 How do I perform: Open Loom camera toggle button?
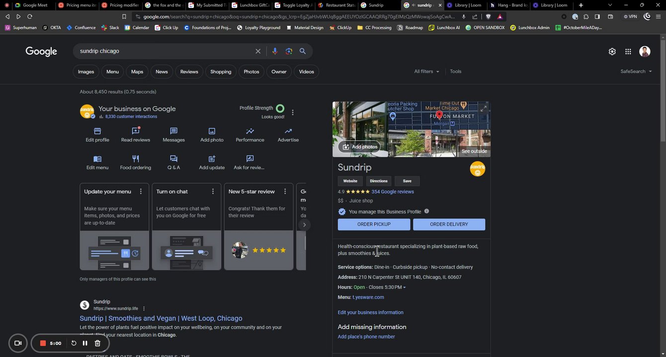click(18, 343)
